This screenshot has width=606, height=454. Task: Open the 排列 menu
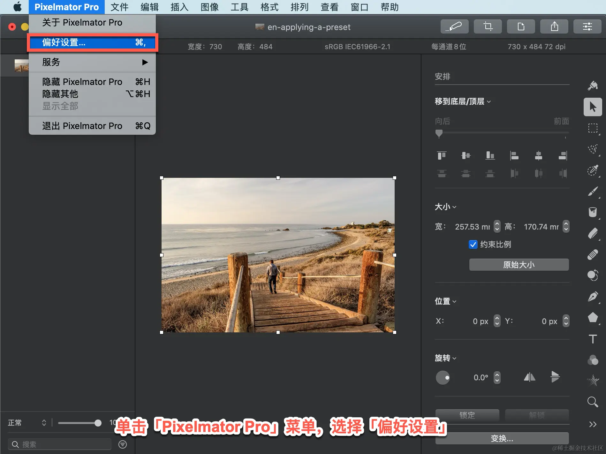click(x=299, y=7)
